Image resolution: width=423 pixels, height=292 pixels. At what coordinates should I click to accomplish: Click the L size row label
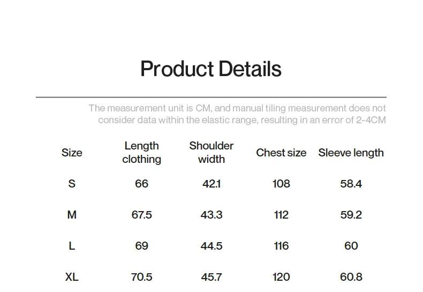pos(72,246)
